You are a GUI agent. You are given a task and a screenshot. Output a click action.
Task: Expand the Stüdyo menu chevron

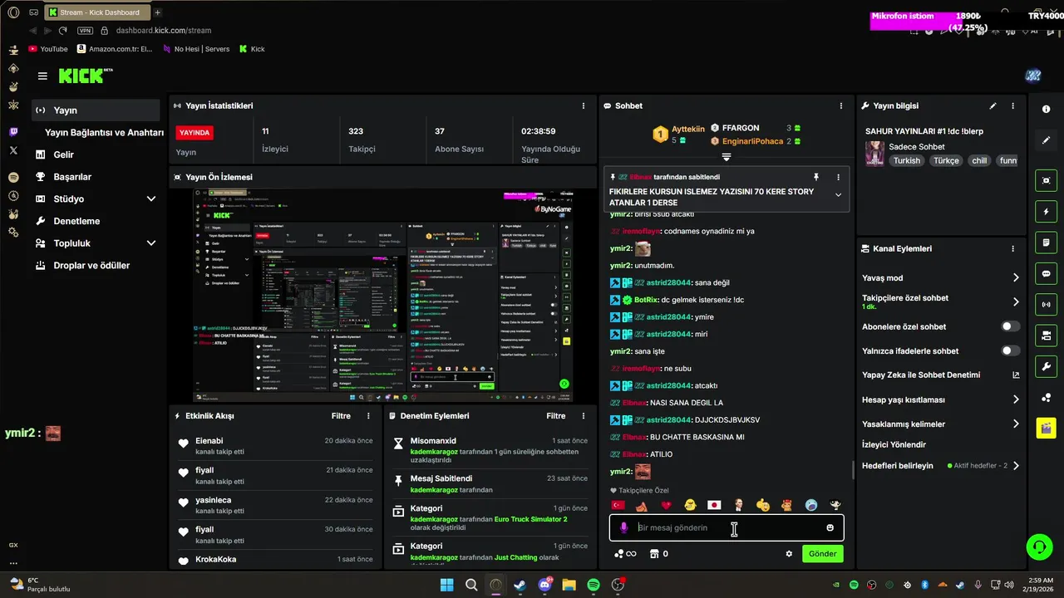tap(151, 199)
